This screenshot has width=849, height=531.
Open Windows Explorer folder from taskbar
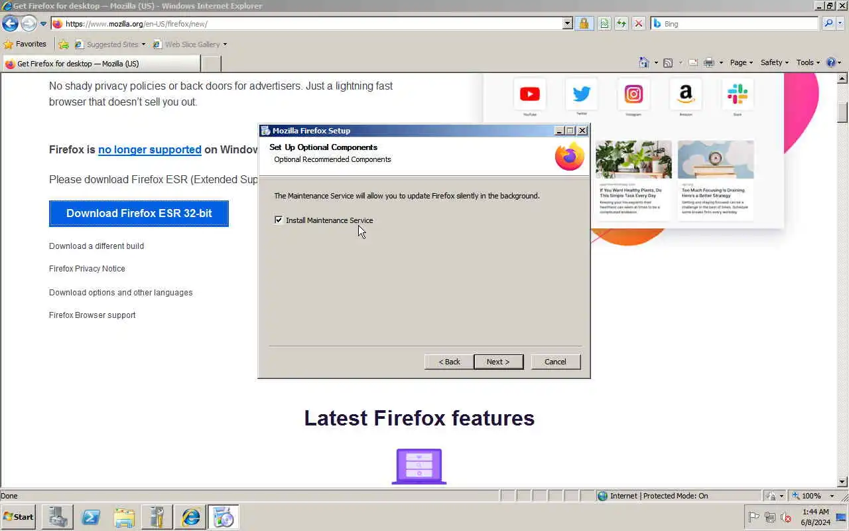point(123,517)
